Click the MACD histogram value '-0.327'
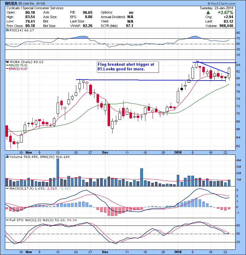246x255 pixels. click(x=65, y=189)
